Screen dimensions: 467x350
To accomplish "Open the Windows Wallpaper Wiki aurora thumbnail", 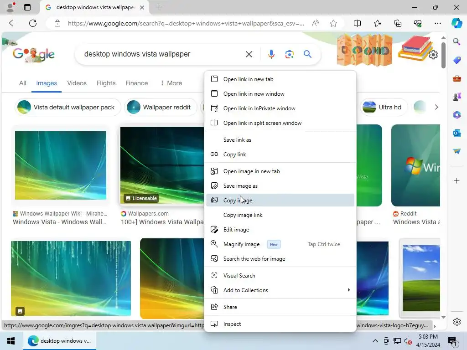I will pyautogui.click(x=61, y=165).
